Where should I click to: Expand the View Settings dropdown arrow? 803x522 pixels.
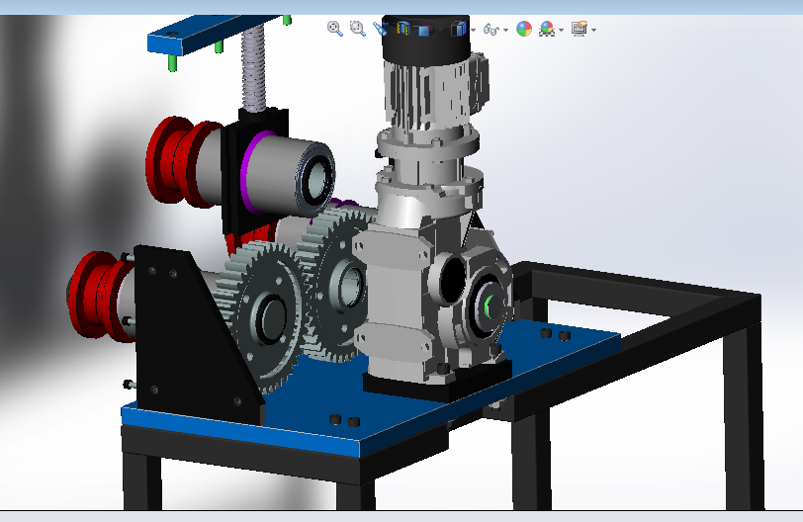(594, 30)
